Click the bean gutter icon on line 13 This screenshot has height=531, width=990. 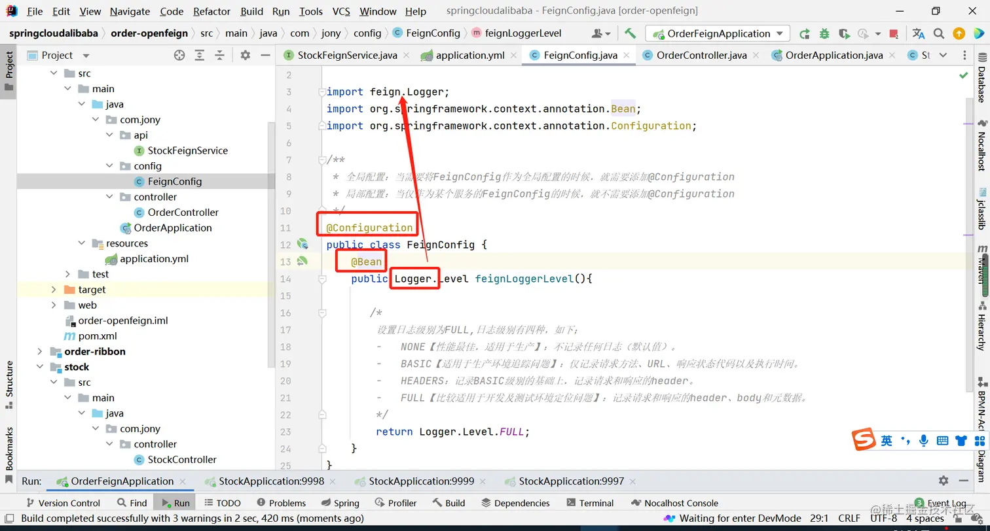(302, 261)
